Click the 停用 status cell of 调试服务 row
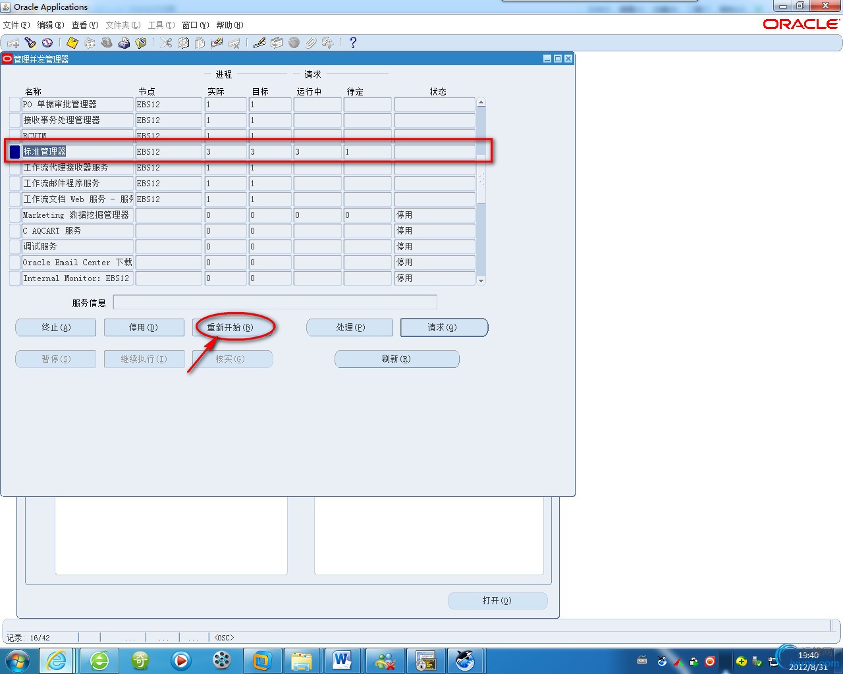The width and height of the screenshot is (843, 674). (x=435, y=247)
